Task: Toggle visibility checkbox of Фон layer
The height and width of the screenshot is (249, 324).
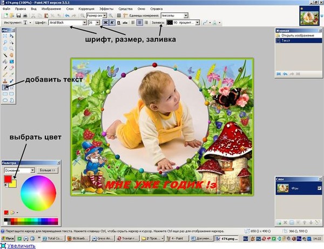Action: coord(320,188)
